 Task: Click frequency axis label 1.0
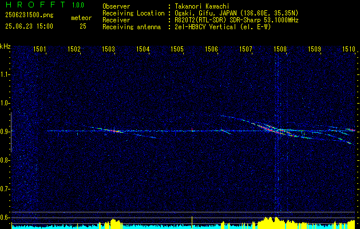click(5, 104)
